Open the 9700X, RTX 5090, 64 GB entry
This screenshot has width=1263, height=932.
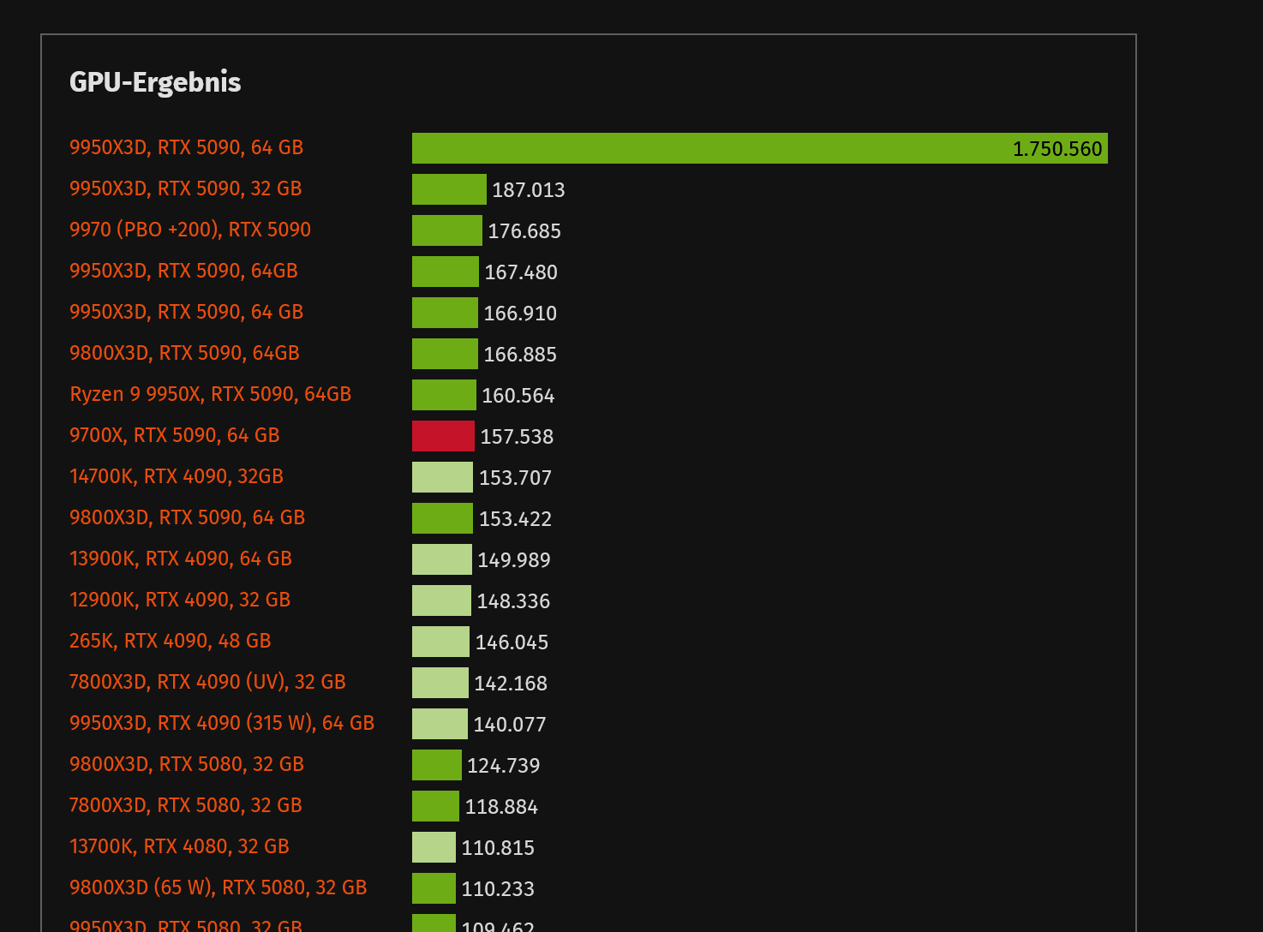pos(174,435)
